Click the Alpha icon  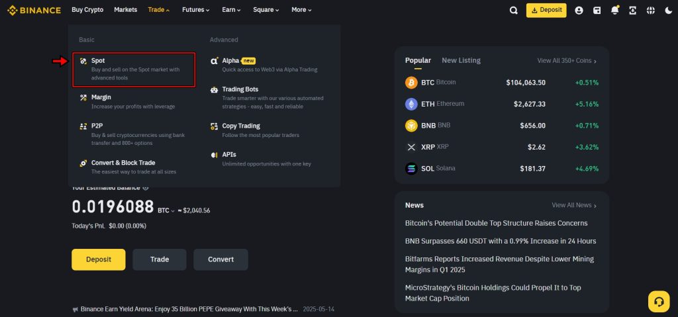click(215, 61)
